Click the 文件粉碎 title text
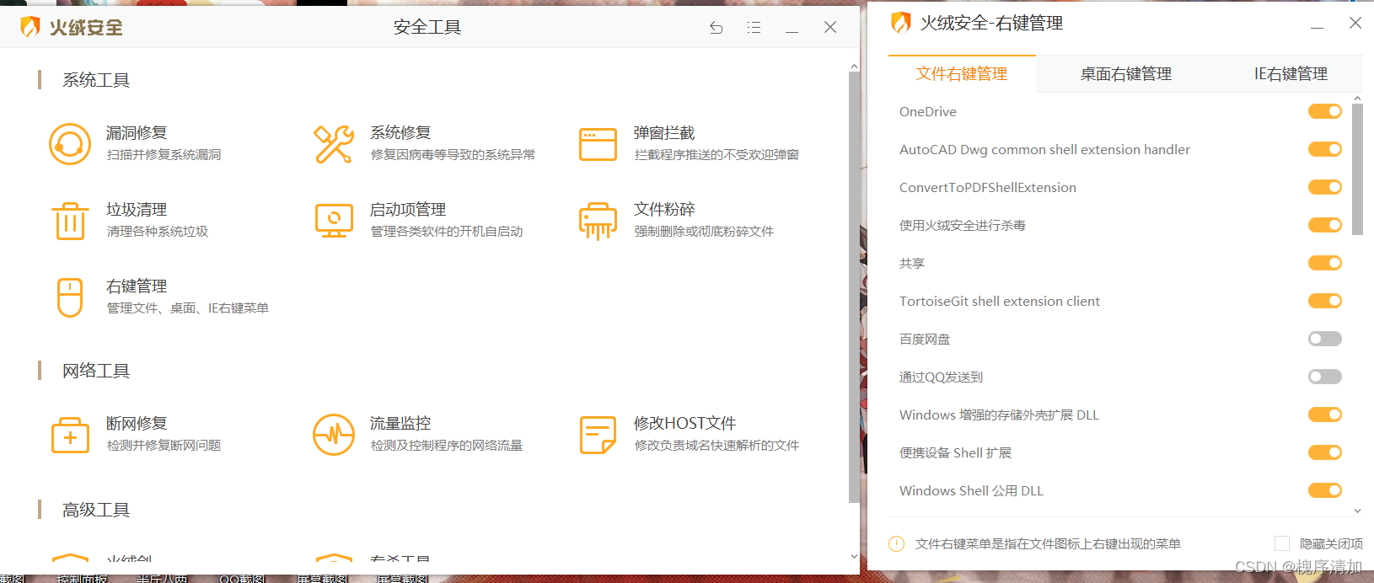 click(664, 210)
